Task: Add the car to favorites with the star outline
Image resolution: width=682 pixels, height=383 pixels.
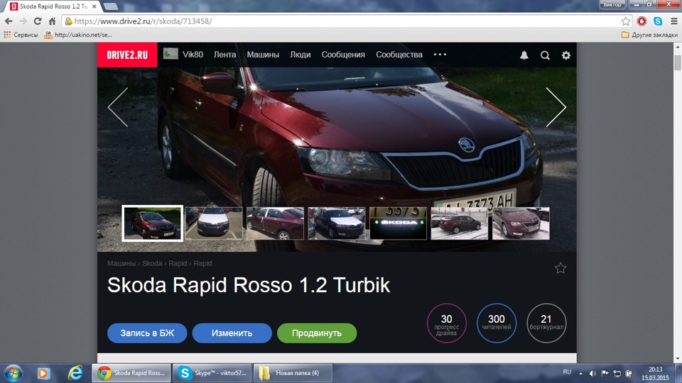Action: (x=561, y=268)
